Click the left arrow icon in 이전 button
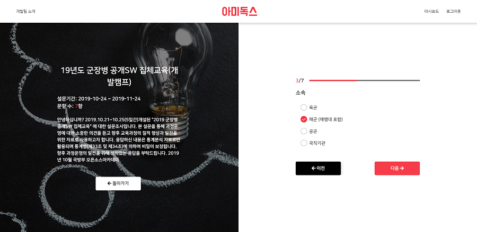The width and height of the screenshot is (477, 232). pos(313,168)
